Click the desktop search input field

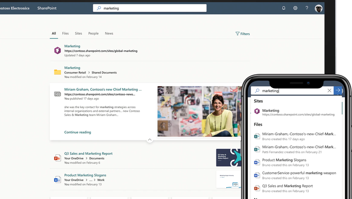click(x=150, y=8)
